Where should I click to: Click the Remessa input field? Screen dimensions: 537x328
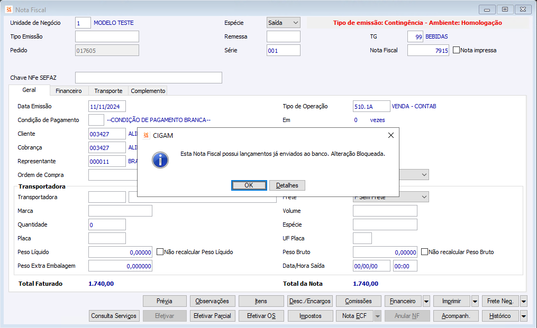[284, 36]
